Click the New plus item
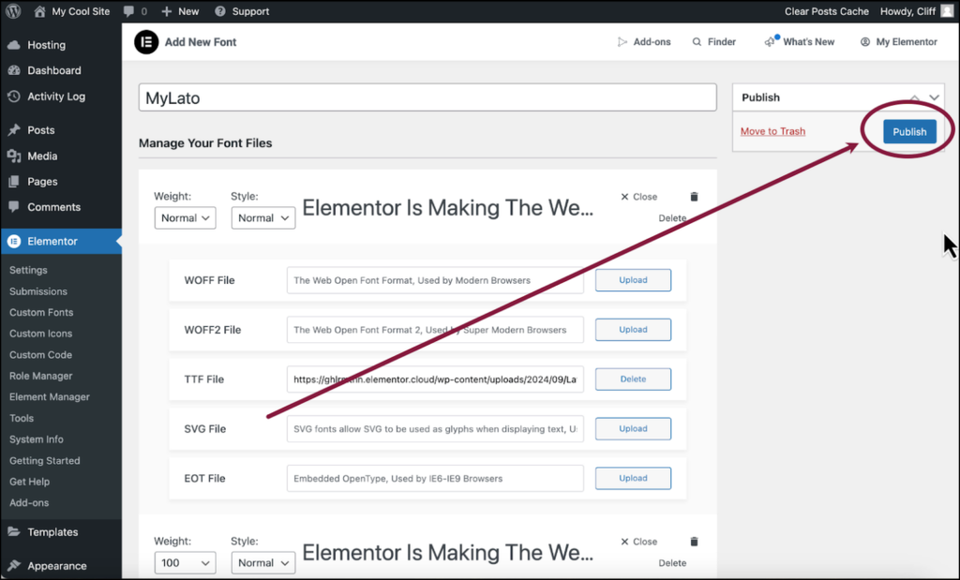 tap(180, 11)
